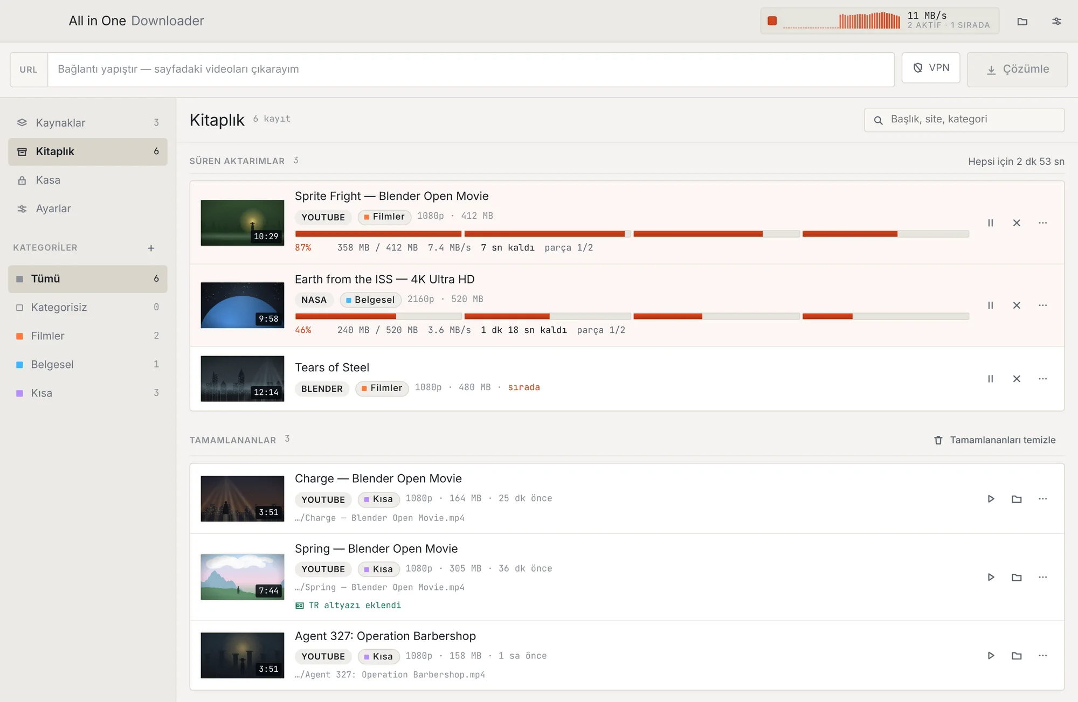1078x702 pixels.
Task: Open Ayarlar in the sidebar
Action: pyautogui.click(x=88, y=208)
